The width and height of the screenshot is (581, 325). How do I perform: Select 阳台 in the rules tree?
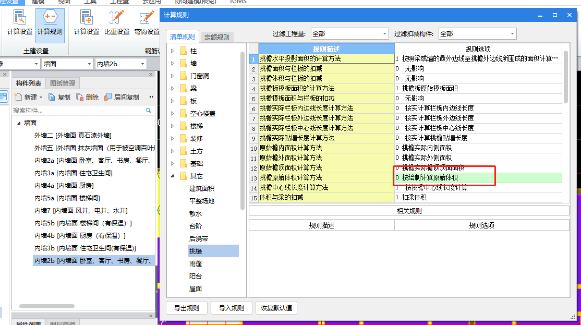[x=195, y=276]
